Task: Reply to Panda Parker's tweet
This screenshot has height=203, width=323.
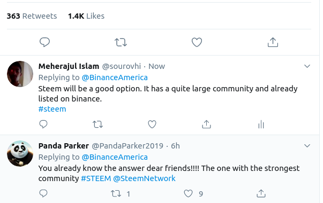Action: 43,193
